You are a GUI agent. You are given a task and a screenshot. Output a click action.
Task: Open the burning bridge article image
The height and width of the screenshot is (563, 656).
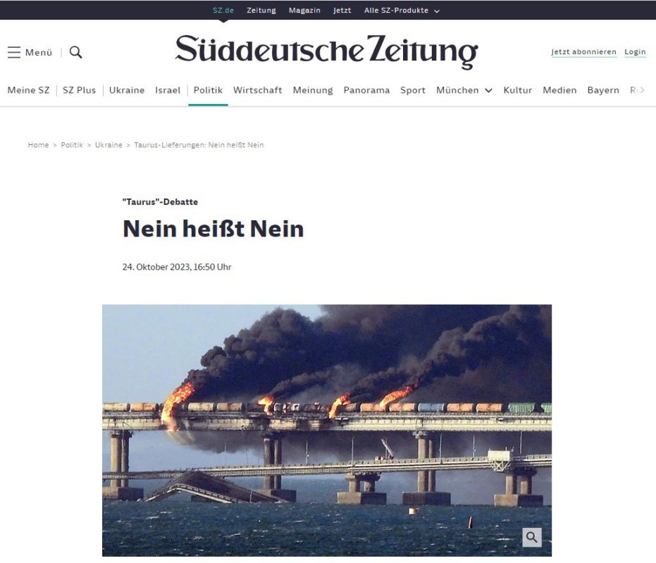coord(327,431)
